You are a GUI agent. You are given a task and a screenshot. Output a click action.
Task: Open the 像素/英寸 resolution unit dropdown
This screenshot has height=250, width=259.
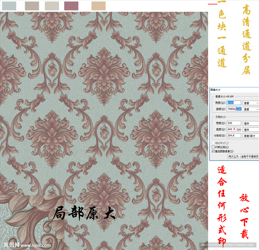[250, 136]
